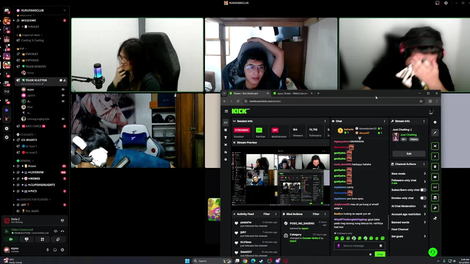Open the emoji picker in message box
Screen dimensions: 470x264
point(381,246)
